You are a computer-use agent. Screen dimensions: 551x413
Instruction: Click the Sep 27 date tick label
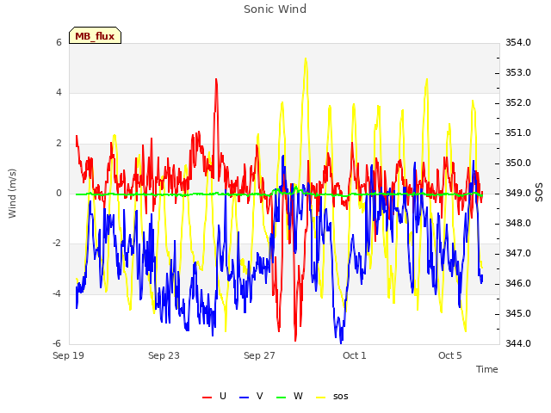tap(259, 355)
